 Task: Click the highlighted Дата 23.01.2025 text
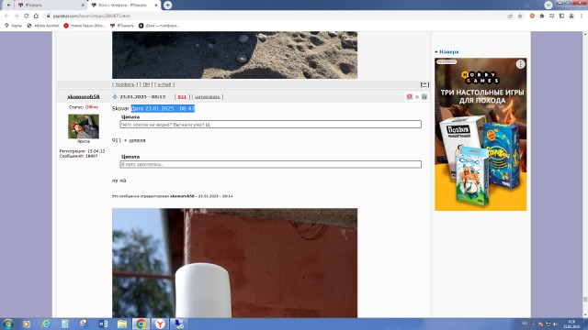click(163, 108)
